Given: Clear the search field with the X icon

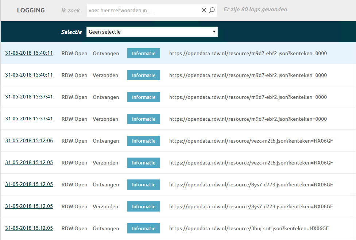Looking at the screenshot, I should [x=204, y=10].
